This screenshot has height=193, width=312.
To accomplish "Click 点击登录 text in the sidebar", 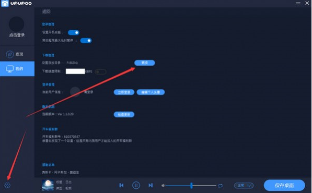I will (17, 35).
